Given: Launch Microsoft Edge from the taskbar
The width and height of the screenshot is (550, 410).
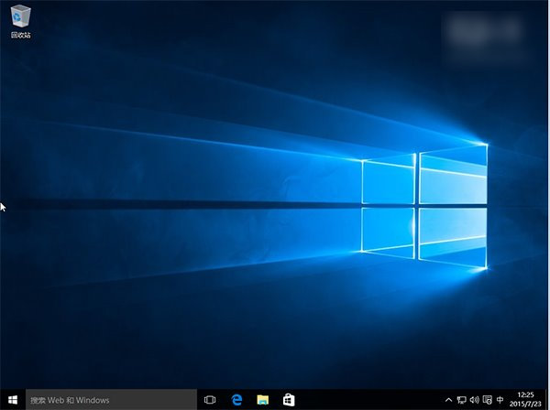Looking at the screenshot, I should tap(236, 400).
